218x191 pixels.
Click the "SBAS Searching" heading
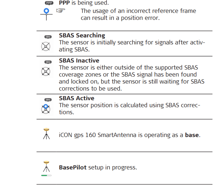coord(82,36)
